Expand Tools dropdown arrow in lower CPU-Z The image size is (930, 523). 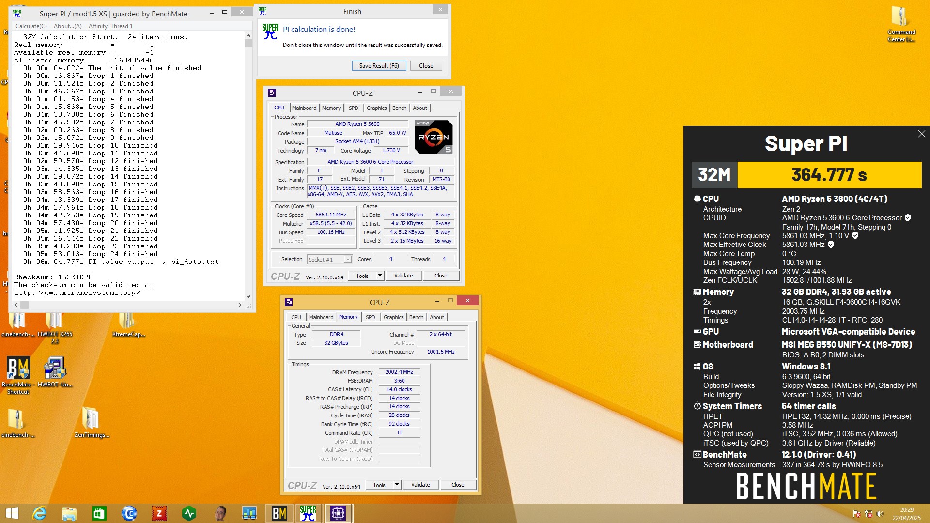[397, 485]
